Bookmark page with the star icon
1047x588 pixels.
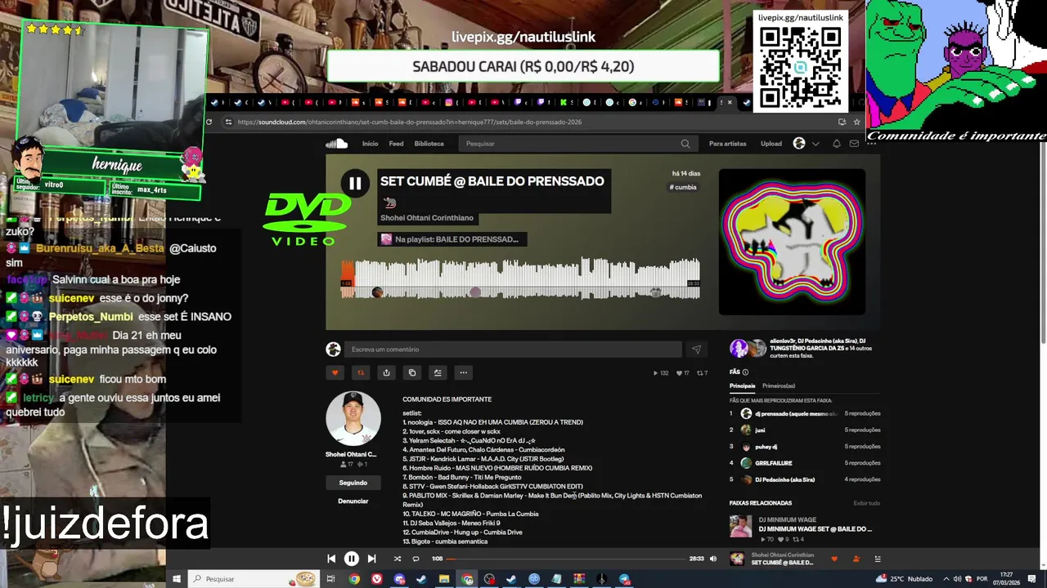(857, 122)
